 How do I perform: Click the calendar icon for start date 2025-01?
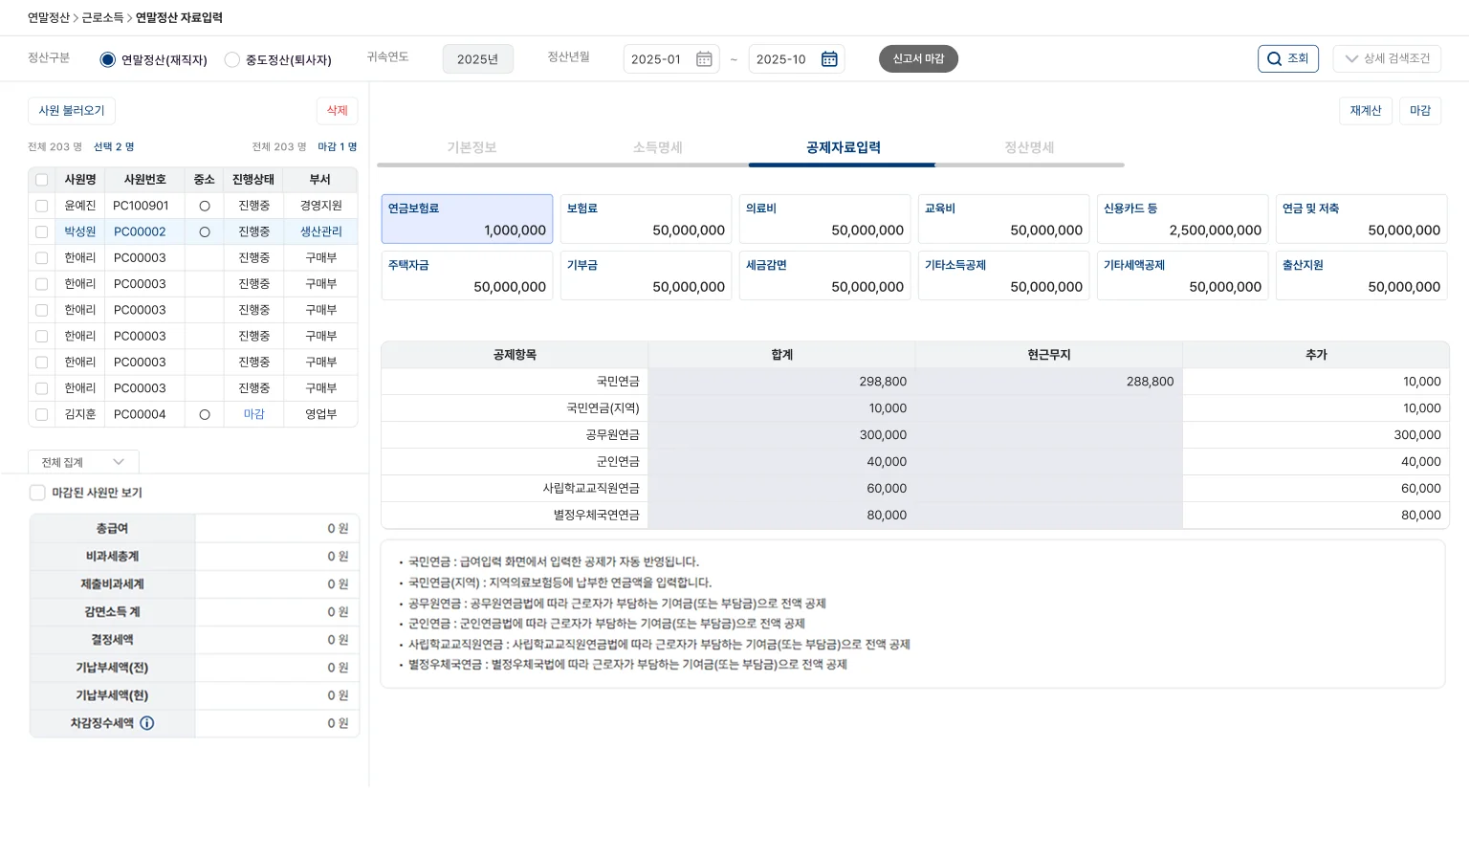[x=704, y=59]
